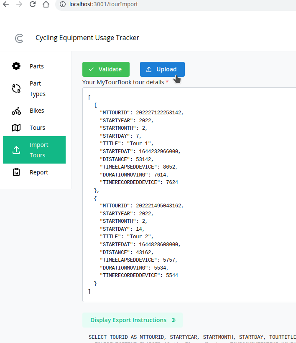Image resolution: width=296 pixels, height=343 pixels.
Task: Click the double chevron beside Display Export Instructions
Action: coord(174,320)
